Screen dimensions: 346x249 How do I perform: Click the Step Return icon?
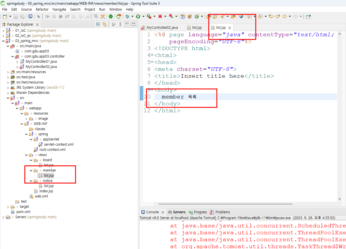[x=87, y=16]
